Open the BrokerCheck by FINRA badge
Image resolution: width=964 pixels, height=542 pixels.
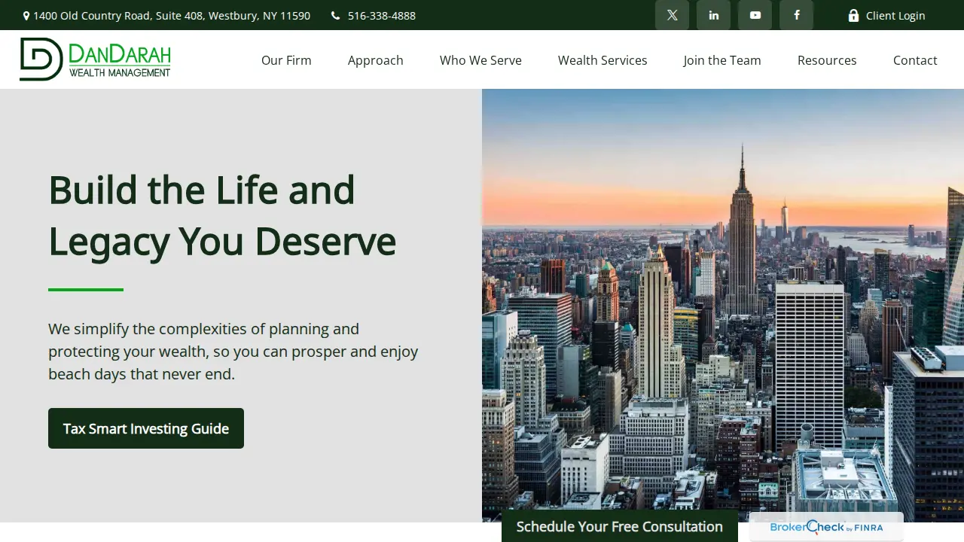click(x=826, y=527)
